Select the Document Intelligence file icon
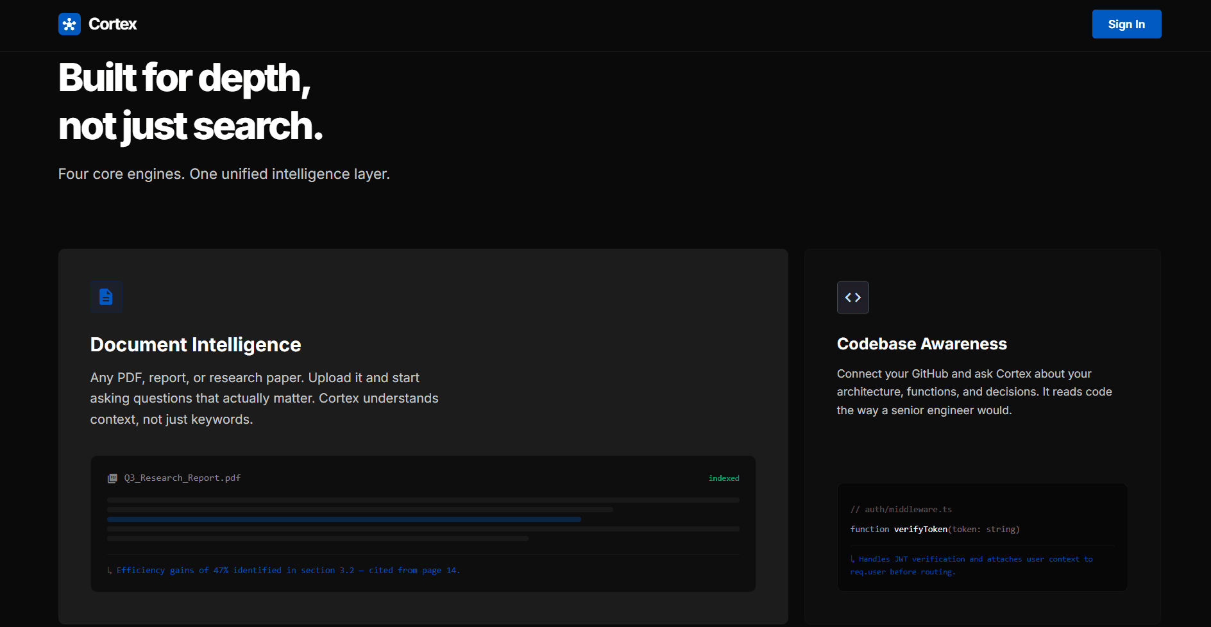Viewport: 1211px width, 627px height. click(x=106, y=297)
